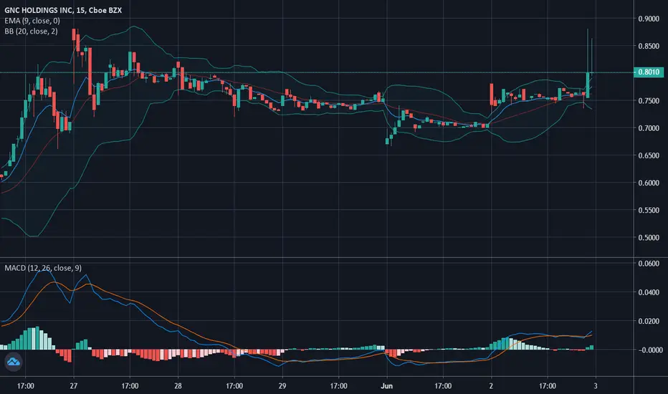Open the BB (20, close, 2) indicator legend
The height and width of the screenshot is (394, 668).
point(31,31)
